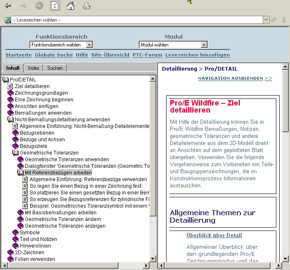Viewport: 290px width, 270px height.
Task: Open So platzieren Sie einen gesetzten Bezug
Action: [x=89, y=193]
